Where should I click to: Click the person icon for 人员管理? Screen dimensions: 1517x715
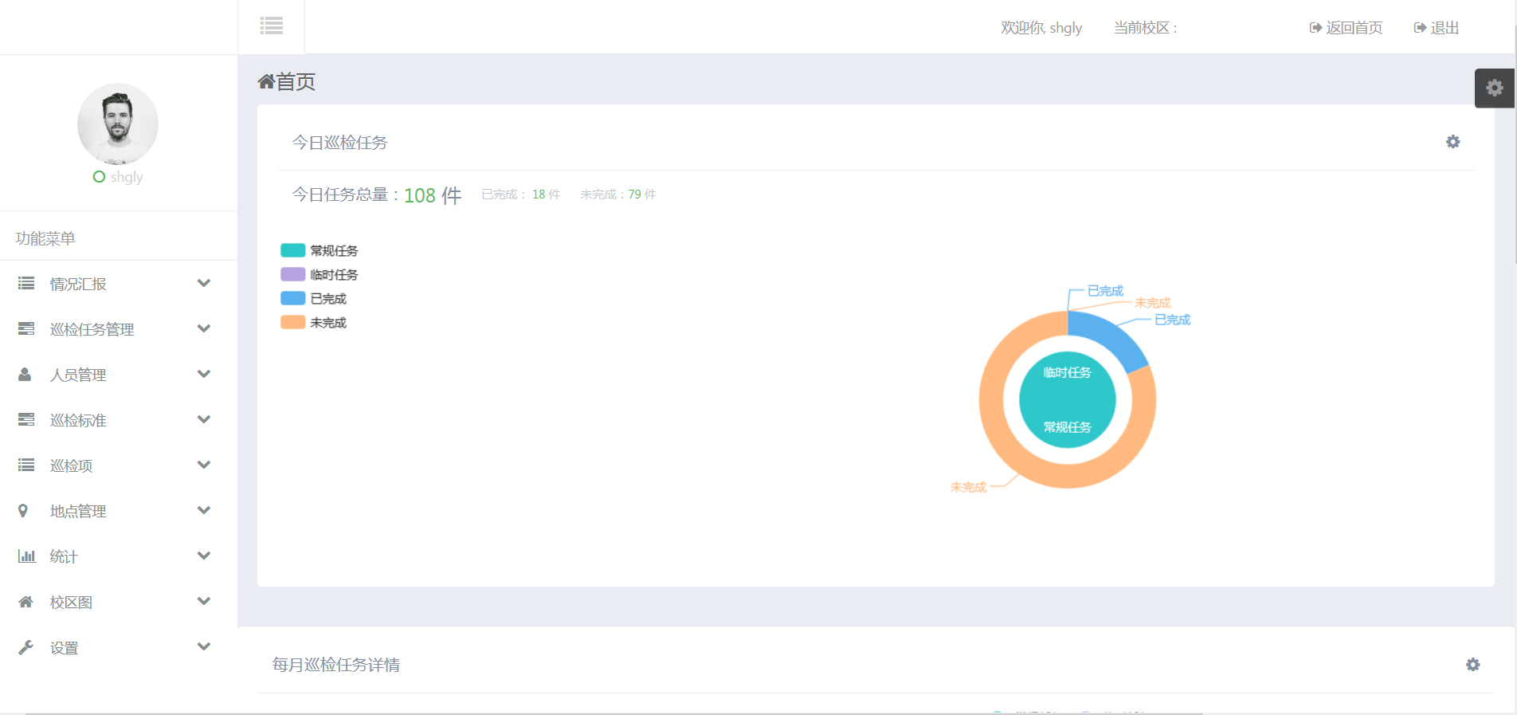[25, 375]
